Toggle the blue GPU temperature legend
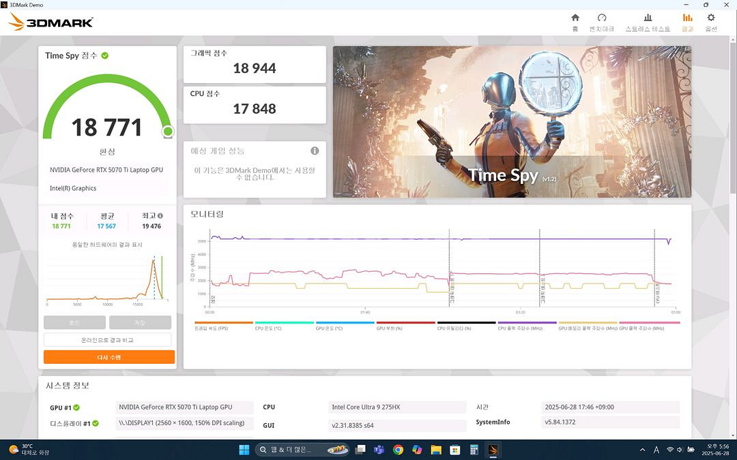 (345, 325)
